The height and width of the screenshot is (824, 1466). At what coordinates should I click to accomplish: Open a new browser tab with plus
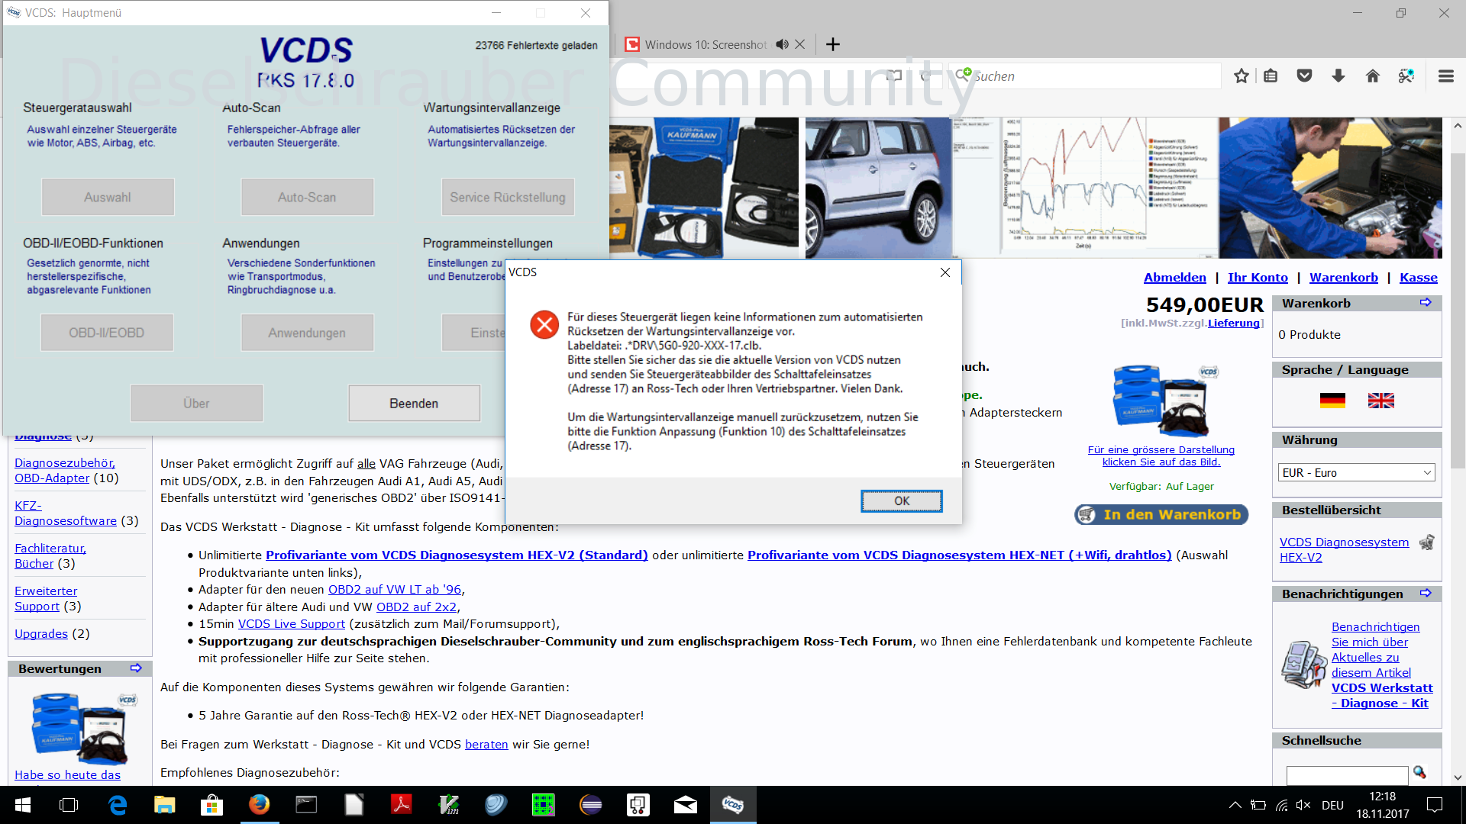833,44
